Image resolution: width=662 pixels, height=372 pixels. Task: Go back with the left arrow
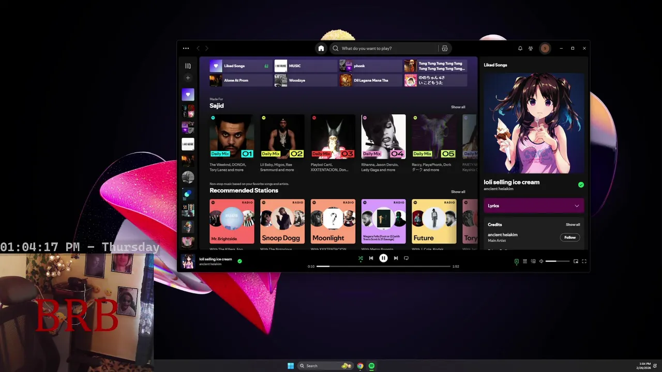coord(198,48)
